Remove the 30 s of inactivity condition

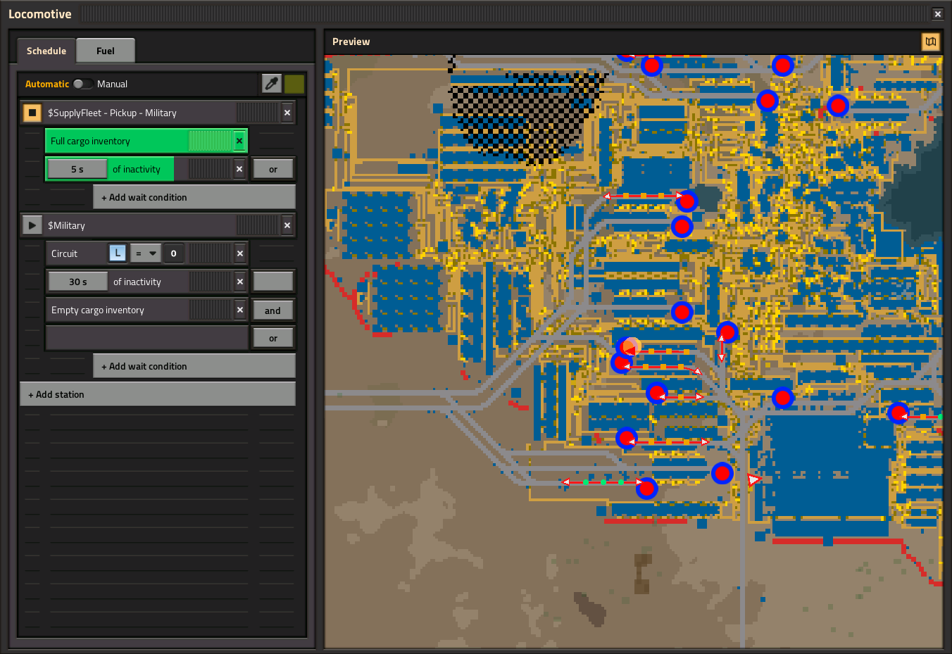[240, 282]
